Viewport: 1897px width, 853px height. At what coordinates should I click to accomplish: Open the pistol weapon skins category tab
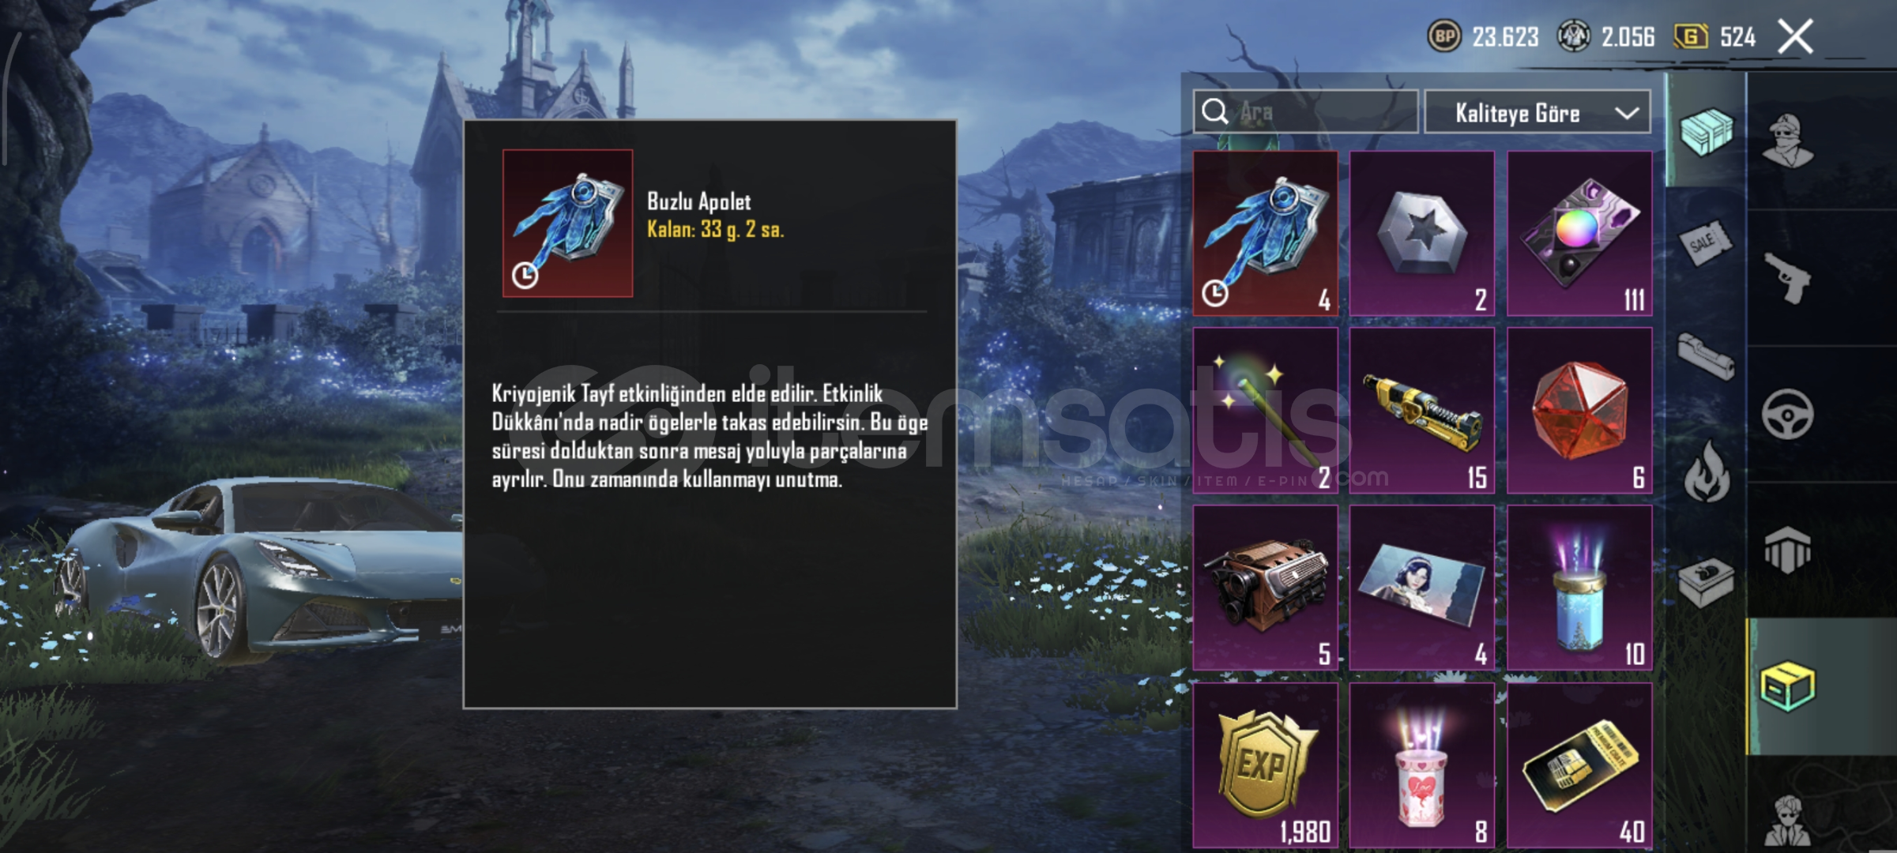click(1789, 278)
